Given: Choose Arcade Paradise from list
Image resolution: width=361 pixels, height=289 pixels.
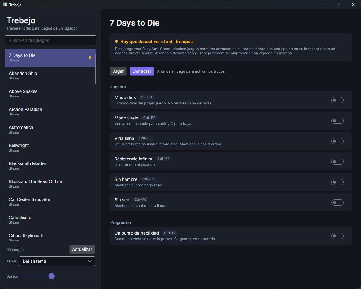Looking at the screenshot, I should point(50,112).
